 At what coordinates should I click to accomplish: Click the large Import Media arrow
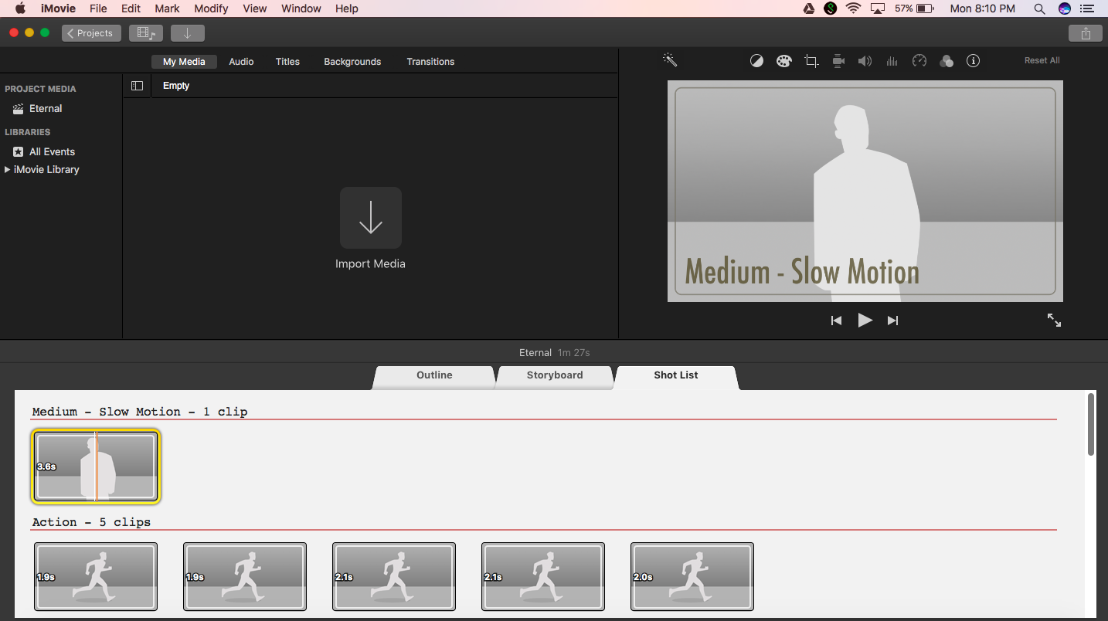coord(371,217)
